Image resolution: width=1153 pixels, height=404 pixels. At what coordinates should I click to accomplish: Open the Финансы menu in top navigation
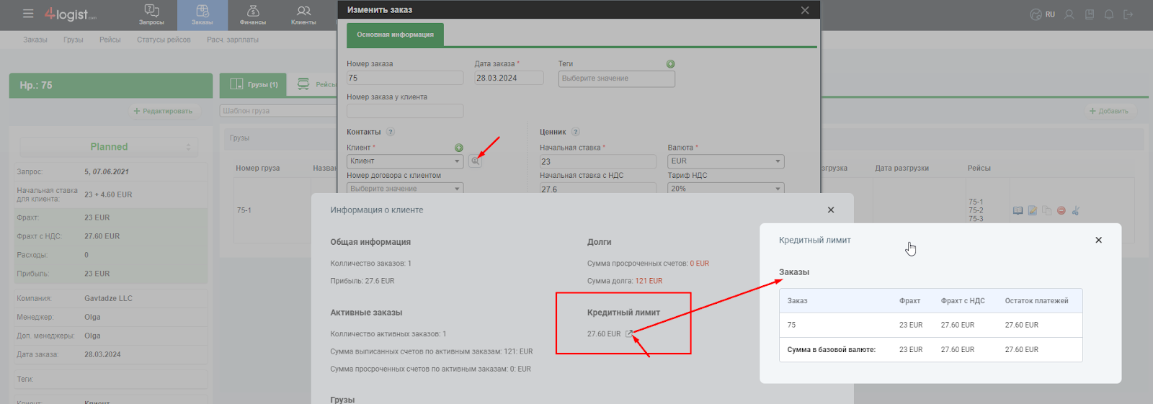click(x=253, y=15)
